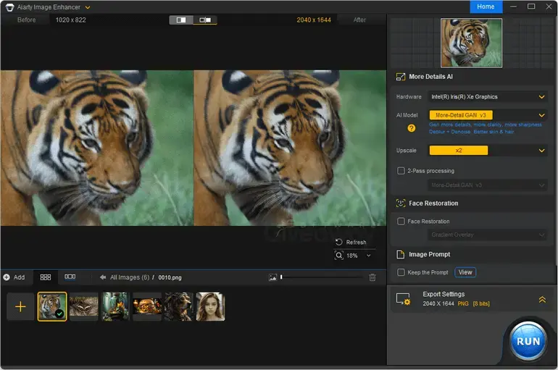
Task: Click the Upscale label
Action: [406, 151]
